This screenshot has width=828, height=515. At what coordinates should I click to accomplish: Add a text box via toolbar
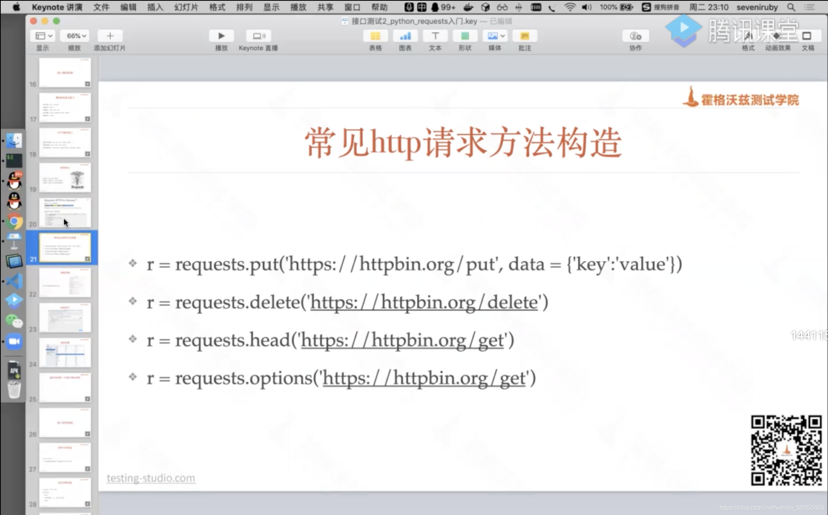tap(435, 36)
